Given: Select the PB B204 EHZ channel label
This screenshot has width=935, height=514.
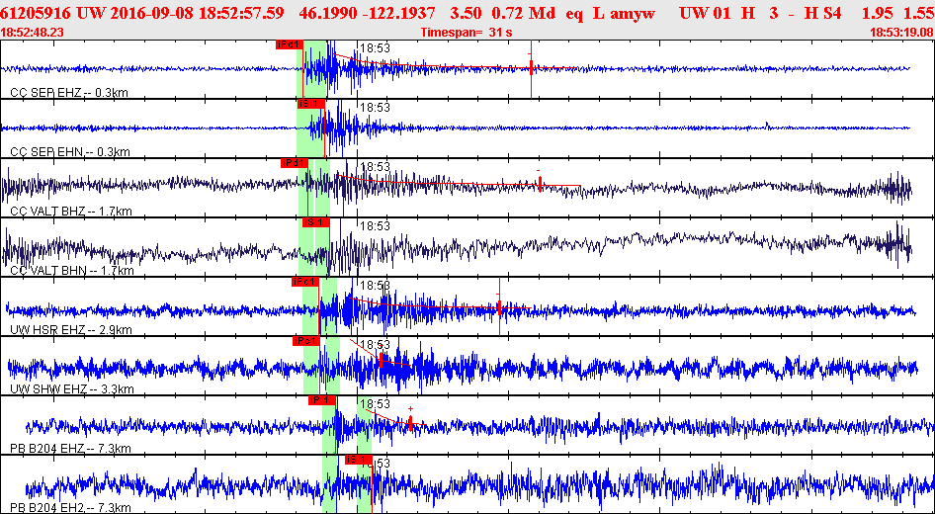Looking at the screenshot, I should tap(70, 449).
